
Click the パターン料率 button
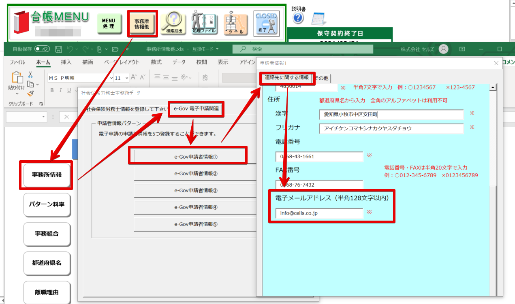coord(47,204)
